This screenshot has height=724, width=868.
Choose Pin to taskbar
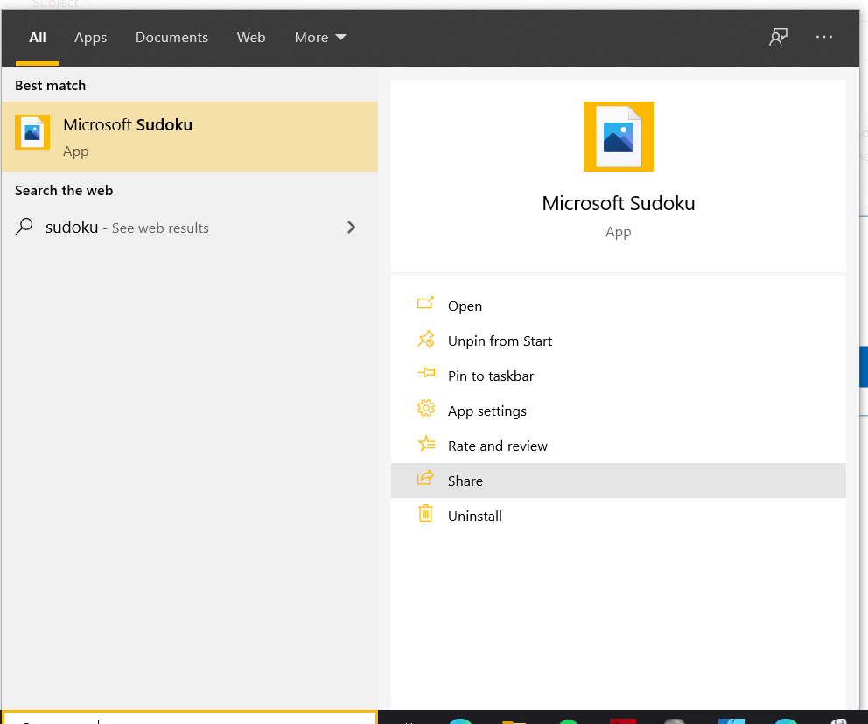[x=619, y=376]
